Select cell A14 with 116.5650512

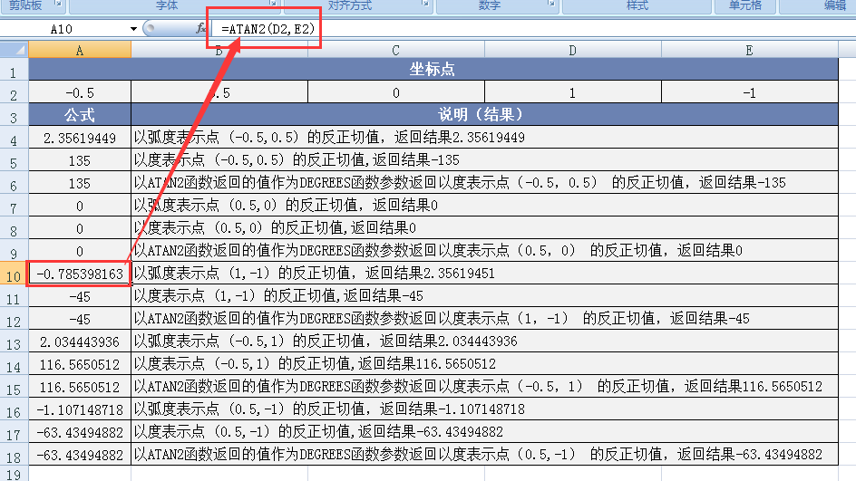[80, 364]
